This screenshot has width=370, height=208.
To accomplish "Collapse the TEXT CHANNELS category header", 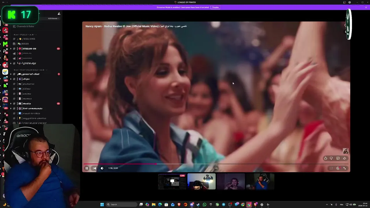I will tap(30, 70).
